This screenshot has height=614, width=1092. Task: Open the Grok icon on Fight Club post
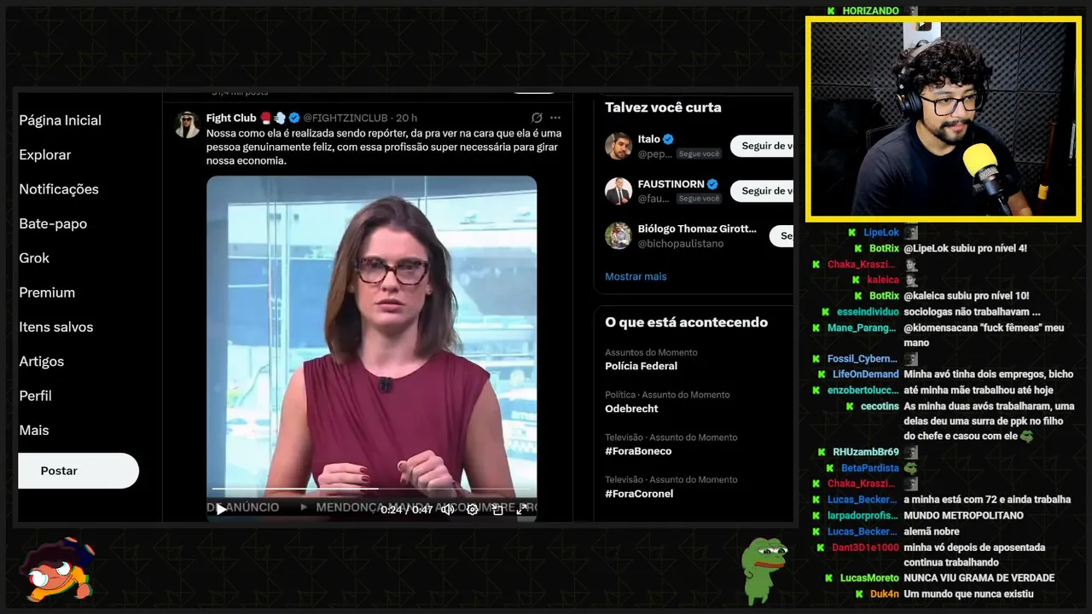pyautogui.click(x=537, y=118)
